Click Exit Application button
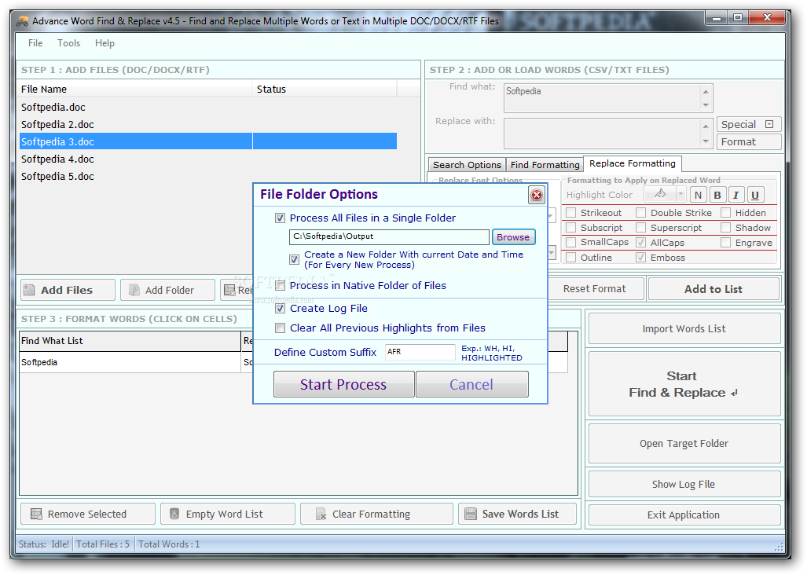807x575 pixels. point(684,515)
